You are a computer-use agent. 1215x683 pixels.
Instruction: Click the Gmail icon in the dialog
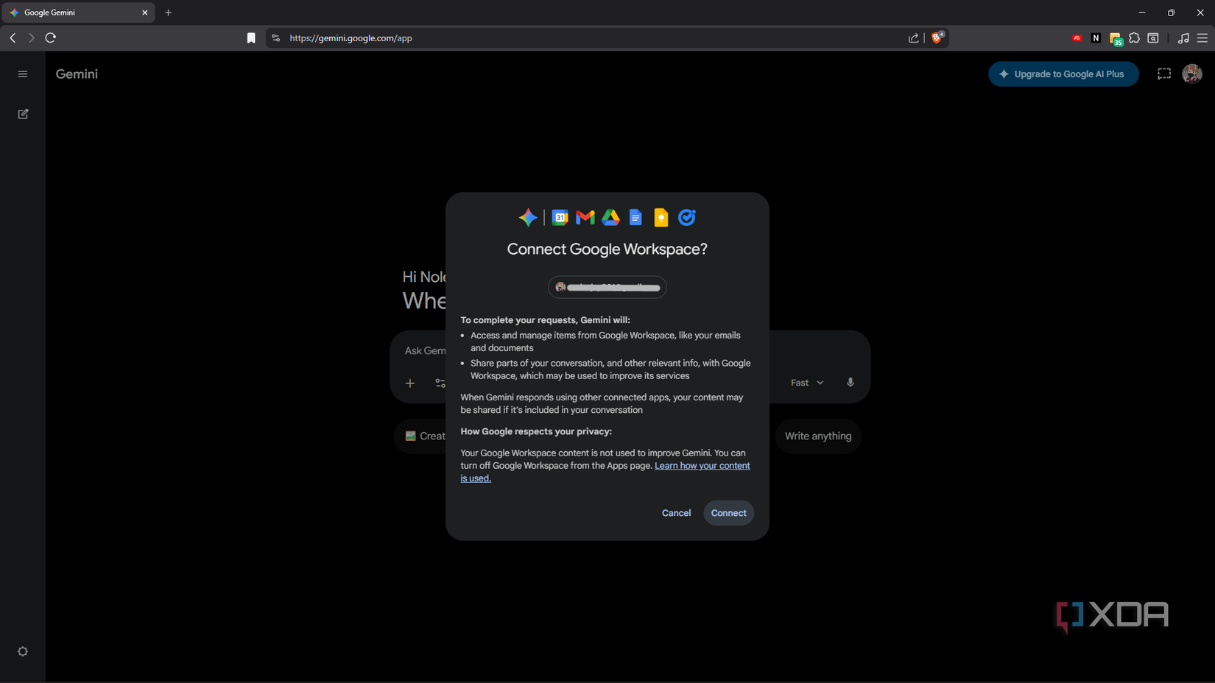point(584,217)
